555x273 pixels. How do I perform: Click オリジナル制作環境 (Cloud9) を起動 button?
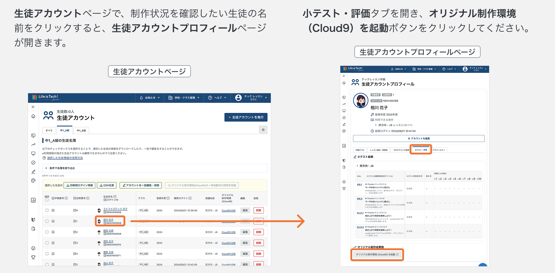pyautogui.click(x=377, y=254)
